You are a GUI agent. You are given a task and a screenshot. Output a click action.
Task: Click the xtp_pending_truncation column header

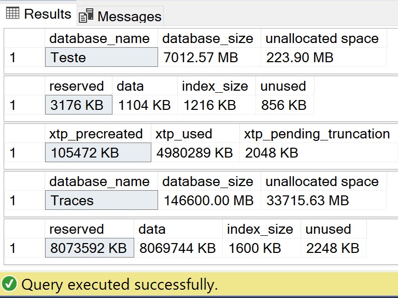tap(317, 134)
